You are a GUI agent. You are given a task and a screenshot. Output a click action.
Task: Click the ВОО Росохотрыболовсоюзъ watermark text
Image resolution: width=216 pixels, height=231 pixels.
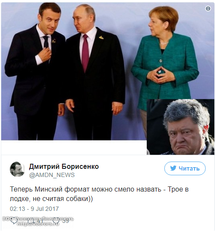(38, 219)
